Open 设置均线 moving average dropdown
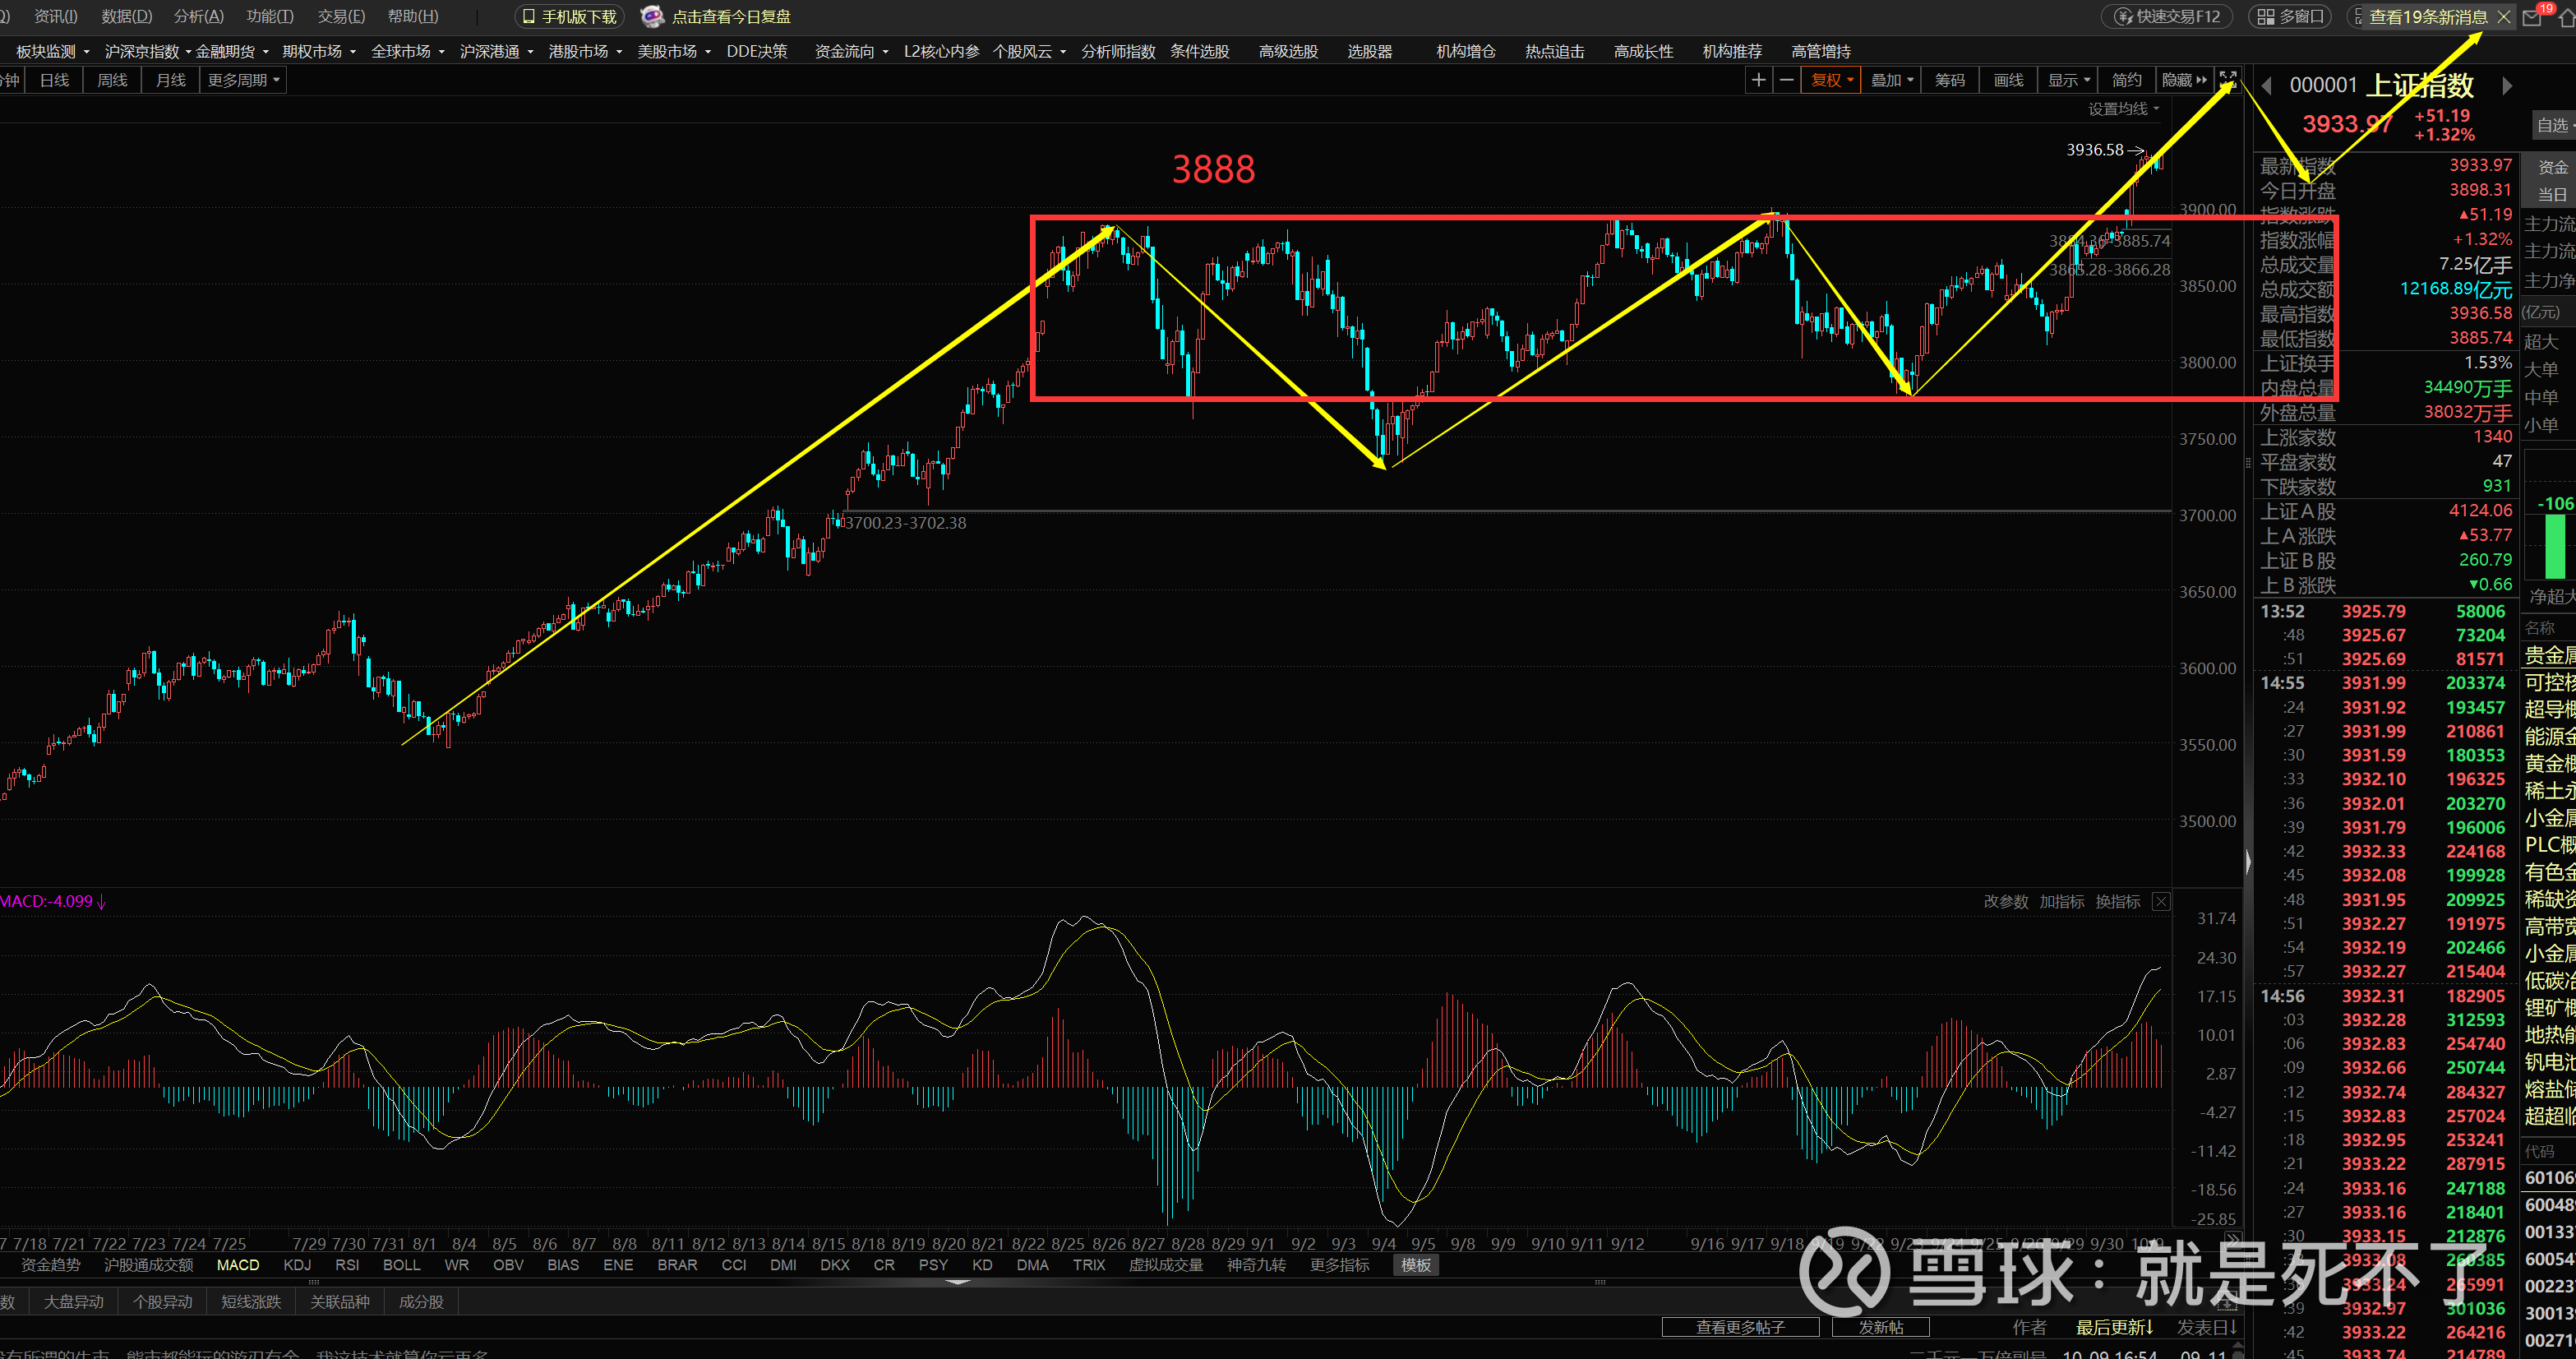The image size is (2576, 1359). pyautogui.click(x=2123, y=109)
